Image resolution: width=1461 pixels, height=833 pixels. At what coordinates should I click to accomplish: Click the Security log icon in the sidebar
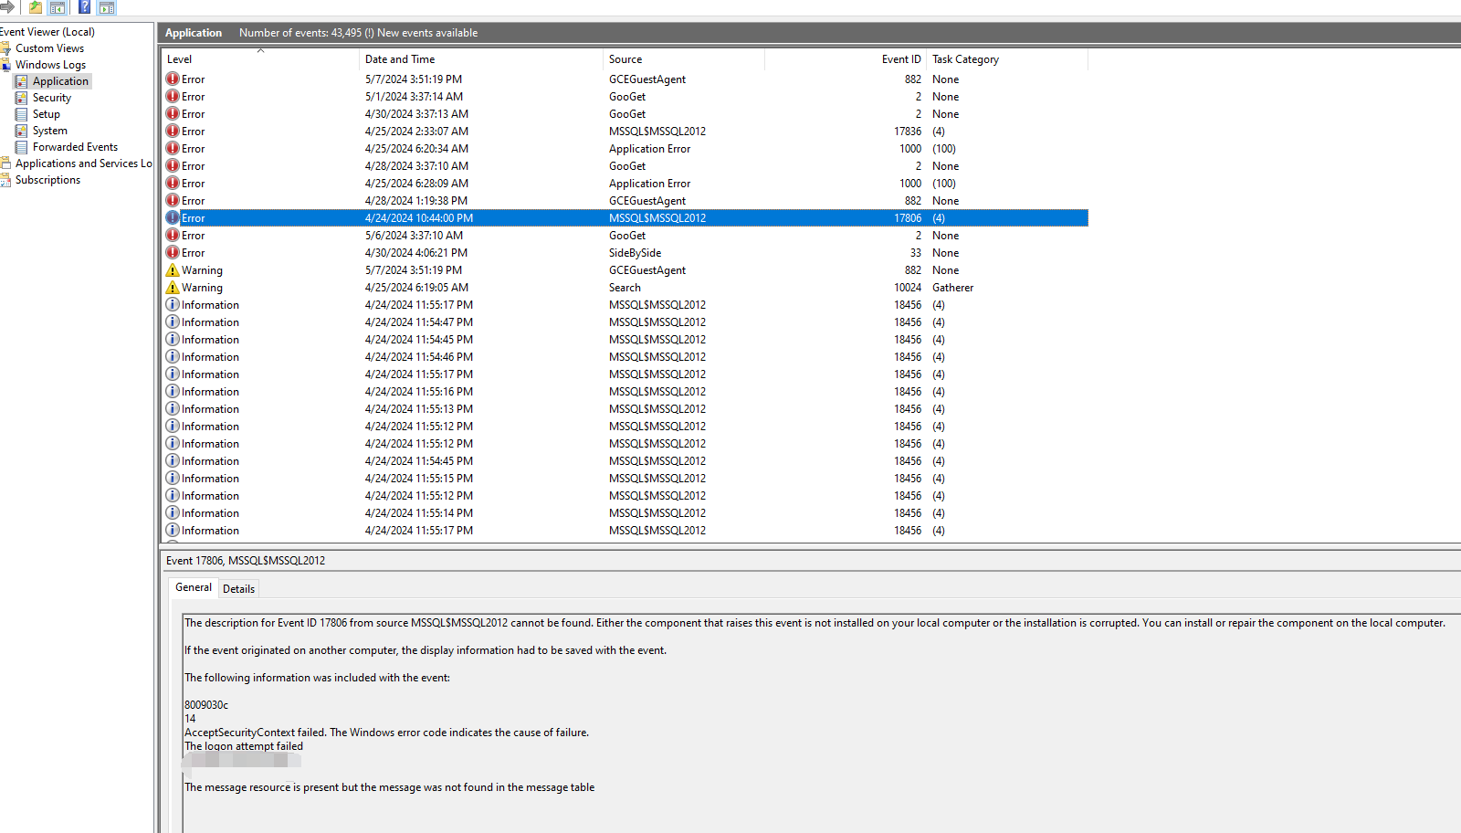click(22, 97)
